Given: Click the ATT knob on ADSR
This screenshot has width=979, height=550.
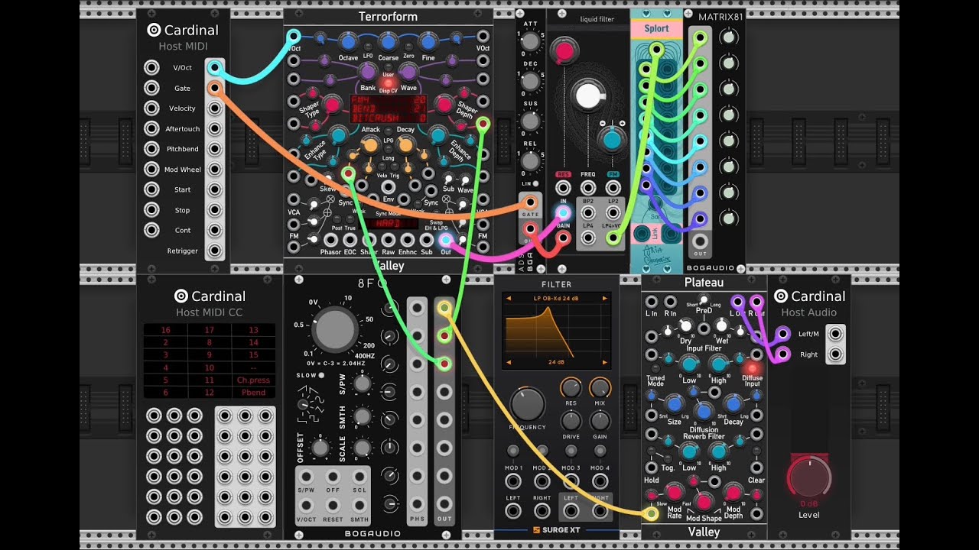Looking at the screenshot, I should [529, 40].
